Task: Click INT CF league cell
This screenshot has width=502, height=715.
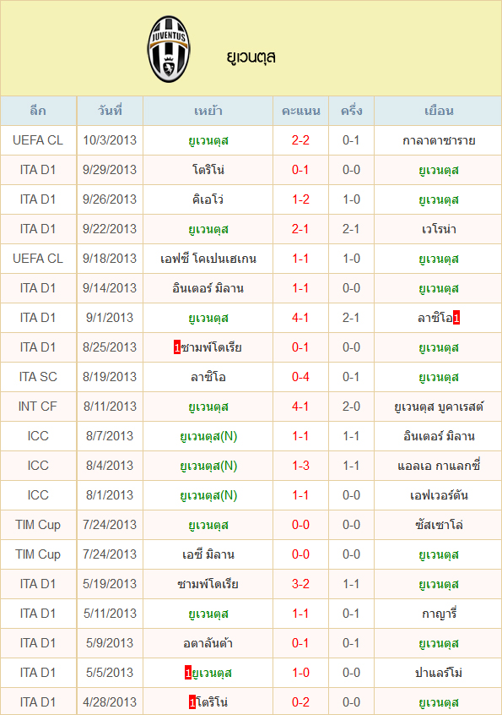Action: [x=38, y=407]
